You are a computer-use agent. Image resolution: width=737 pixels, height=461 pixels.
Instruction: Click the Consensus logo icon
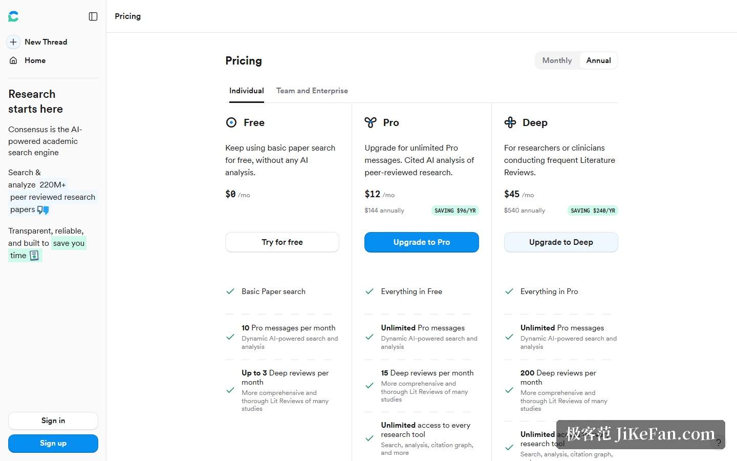click(x=13, y=16)
